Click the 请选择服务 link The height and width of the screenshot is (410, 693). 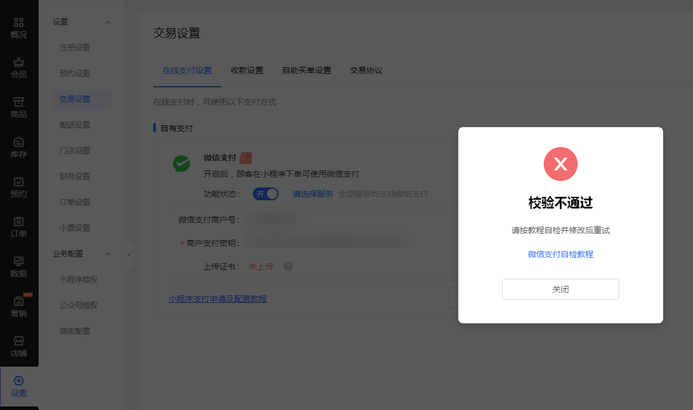(x=313, y=194)
